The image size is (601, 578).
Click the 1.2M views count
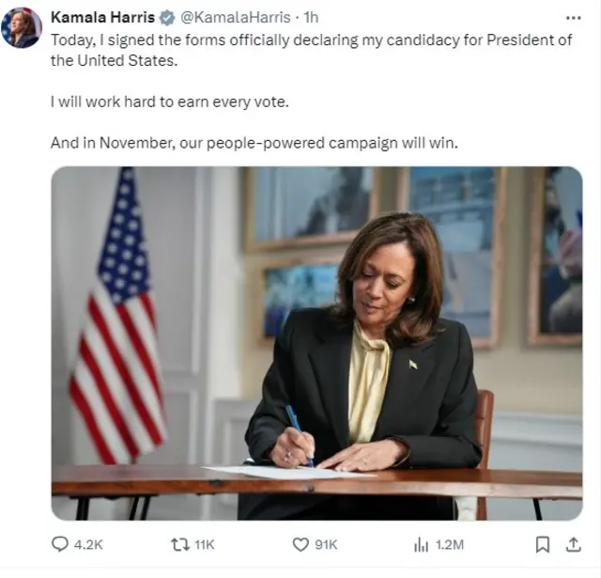click(x=450, y=544)
